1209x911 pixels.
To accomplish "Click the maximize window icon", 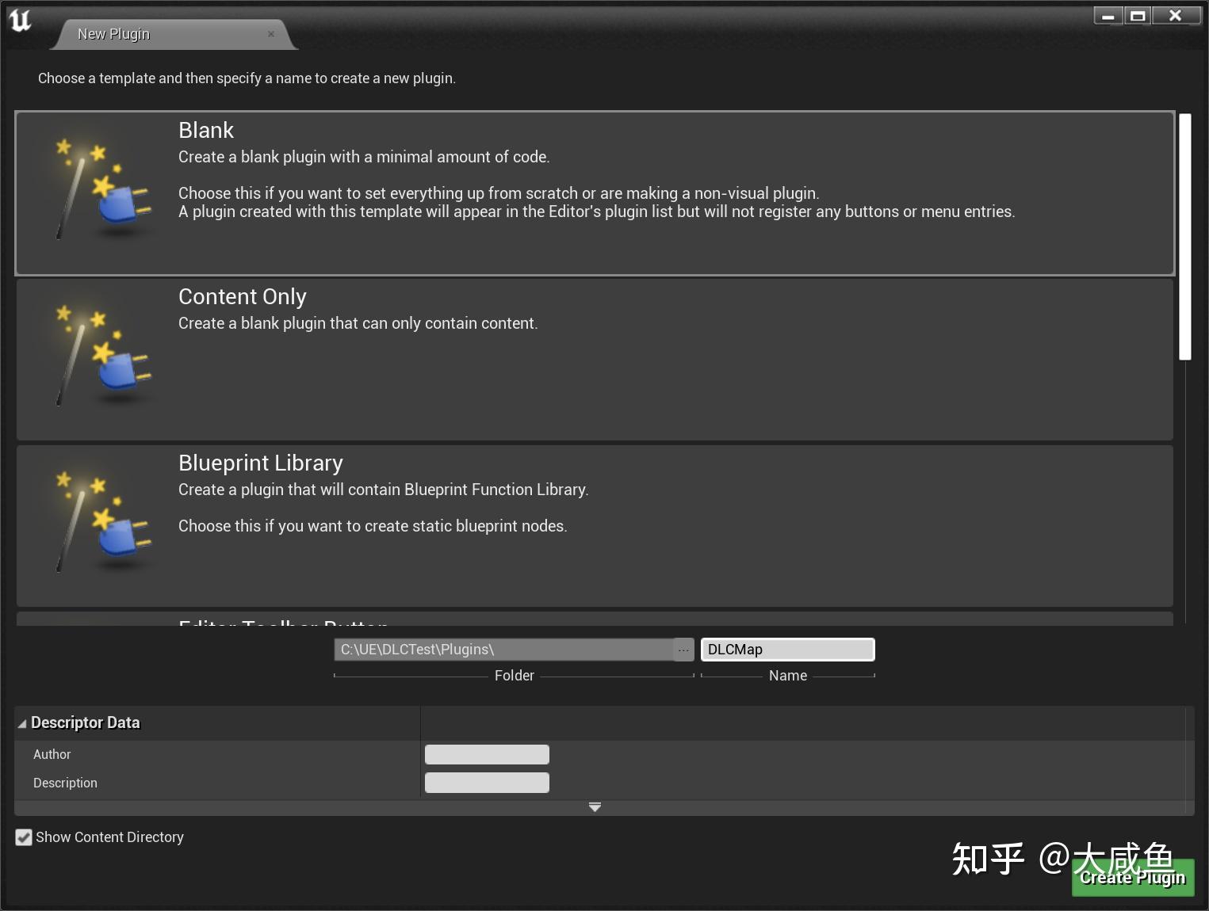I will [1139, 14].
